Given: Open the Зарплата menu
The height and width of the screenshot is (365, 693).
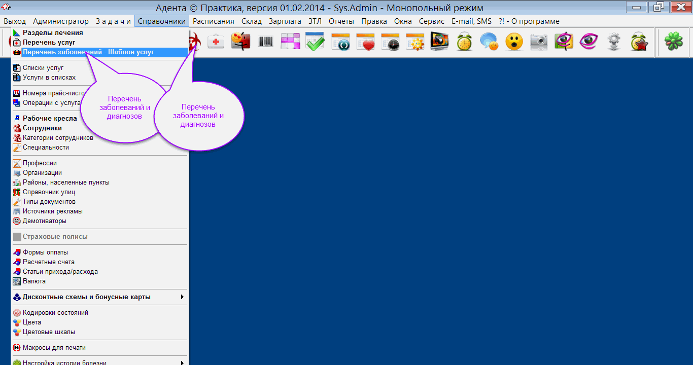Looking at the screenshot, I should [x=285, y=21].
